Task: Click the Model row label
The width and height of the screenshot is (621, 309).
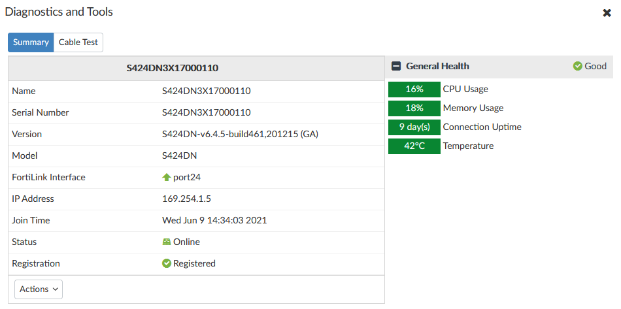Action: (25, 155)
